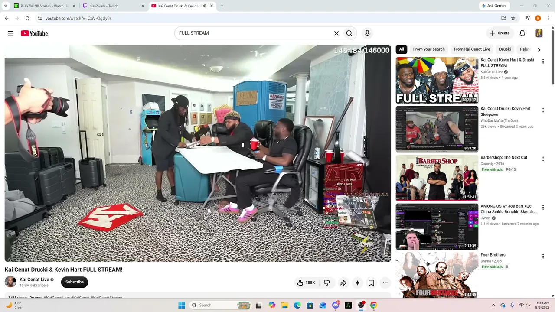555x312 pixels.
Task: Open Chrome three-dot menu
Action: 548,18
